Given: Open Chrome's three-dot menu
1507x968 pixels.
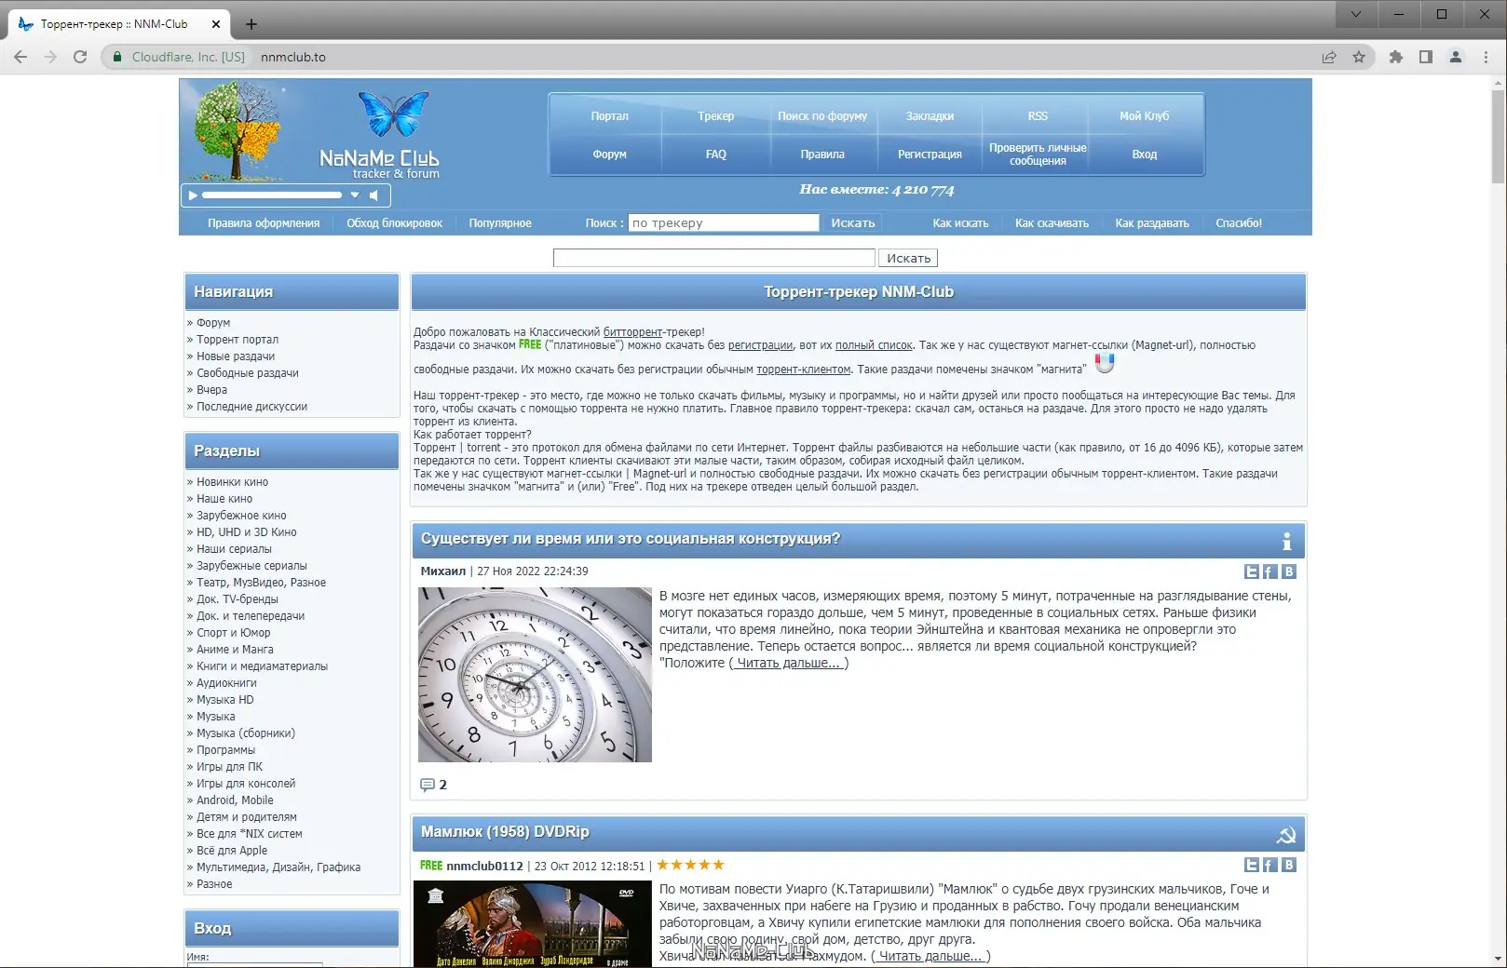Looking at the screenshot, I should pyautogui.click(x=1486, y=57).
